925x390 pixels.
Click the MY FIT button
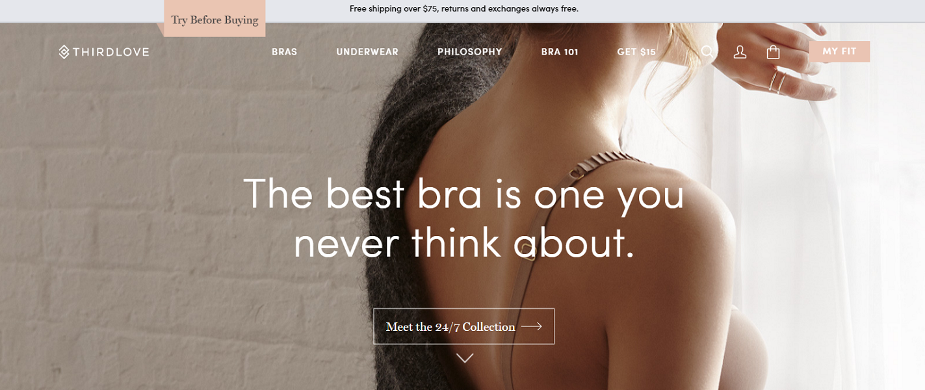coord(839,51)
